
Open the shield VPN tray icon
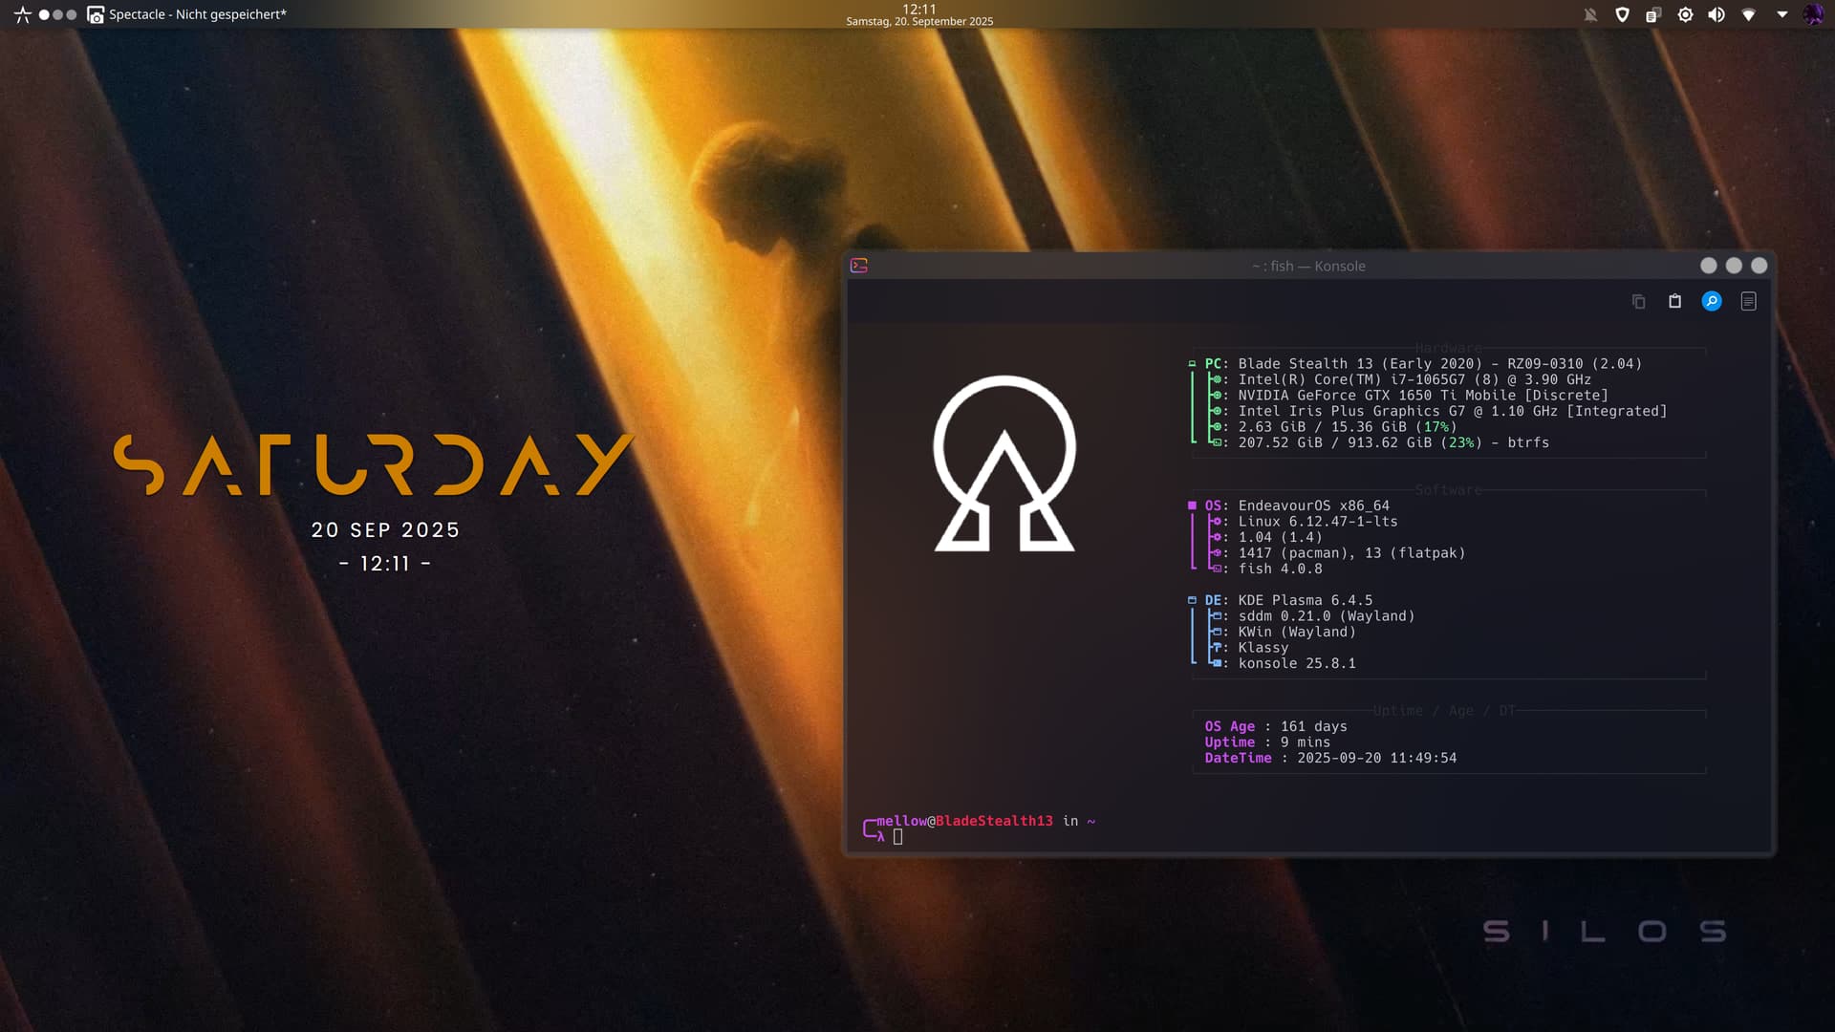(x=1622, y=14)
